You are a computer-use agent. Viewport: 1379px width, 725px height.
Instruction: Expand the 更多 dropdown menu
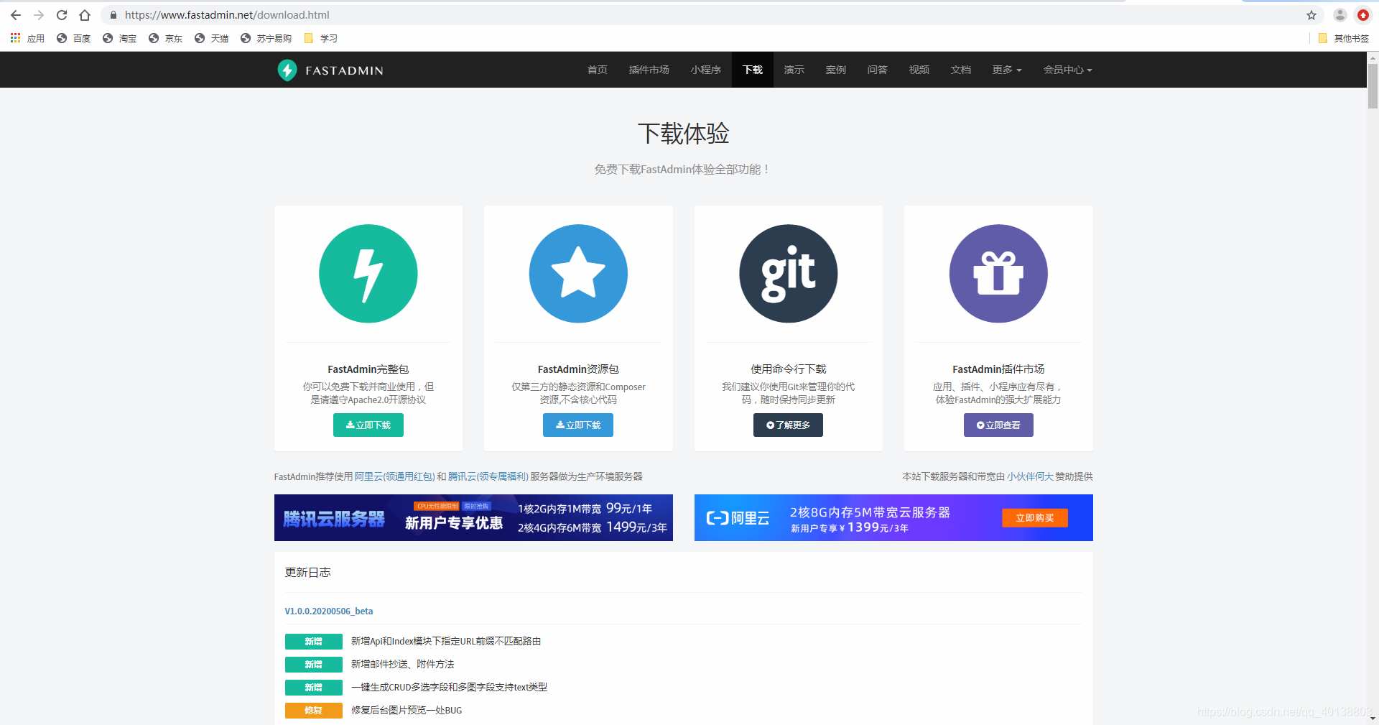[x=1007, y=70]
